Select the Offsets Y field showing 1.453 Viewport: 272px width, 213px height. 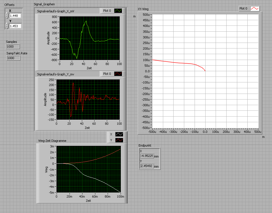15,26
